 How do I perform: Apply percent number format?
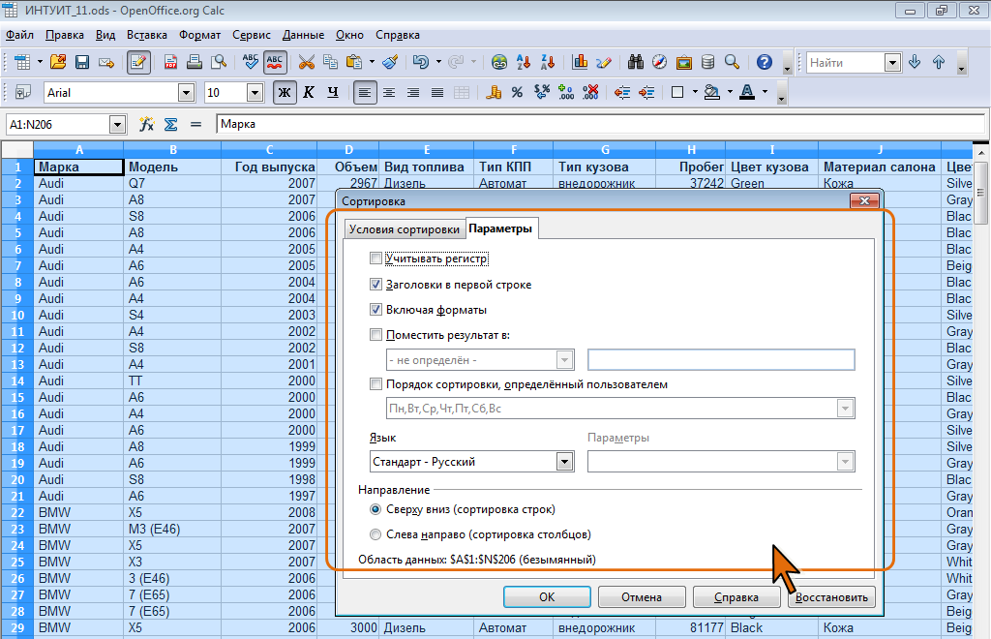point(517,92)
